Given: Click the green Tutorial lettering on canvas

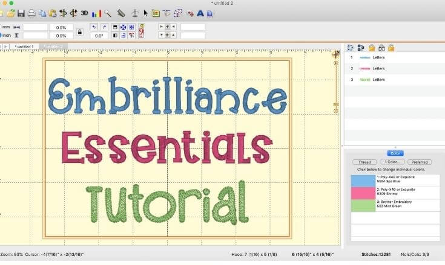Looking at the screenshot, I should [x=168, y=202].
